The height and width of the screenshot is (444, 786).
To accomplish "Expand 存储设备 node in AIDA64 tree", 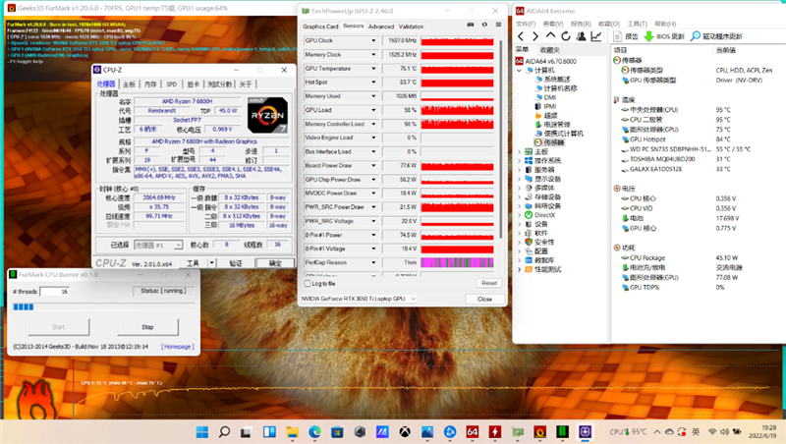I will [x=520, y=196].
